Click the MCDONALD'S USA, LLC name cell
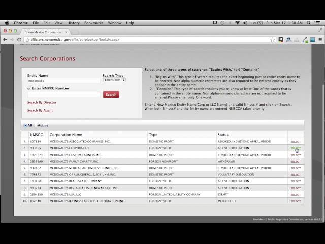This screenshot has width=325, height=244. 66,194
